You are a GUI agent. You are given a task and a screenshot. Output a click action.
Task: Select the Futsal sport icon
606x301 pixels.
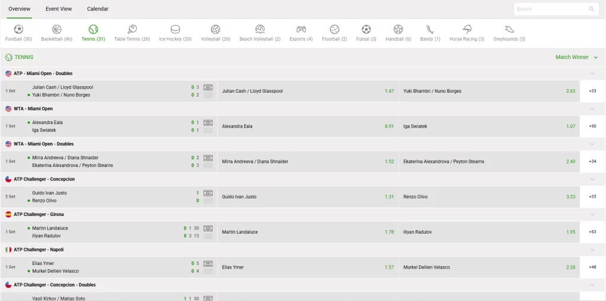click(366, 30)
